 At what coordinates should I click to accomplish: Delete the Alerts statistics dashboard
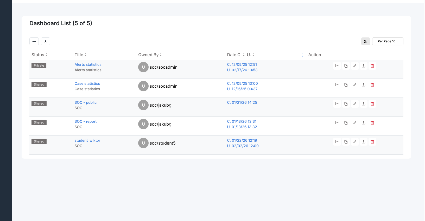(372, 66)
